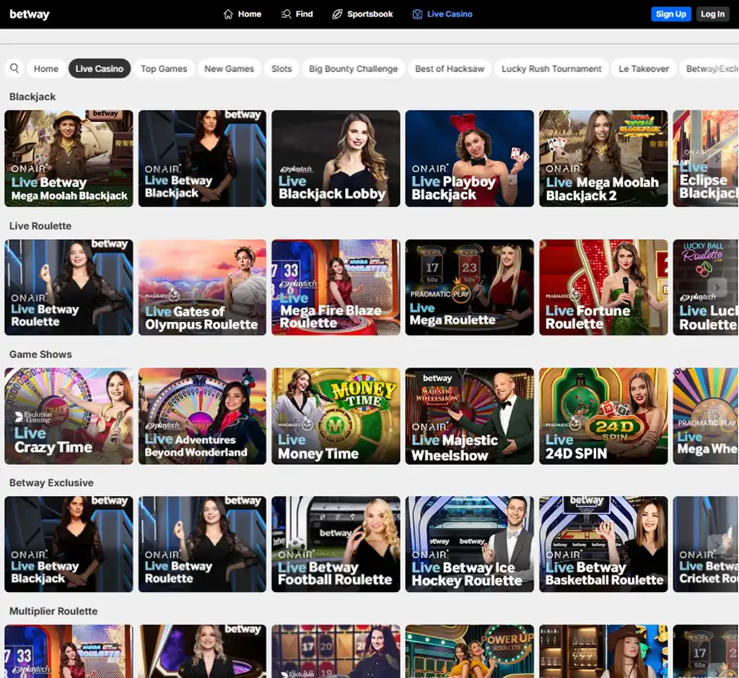Click the search magnifier icon

pyautogui.click(x=14, y=69)
